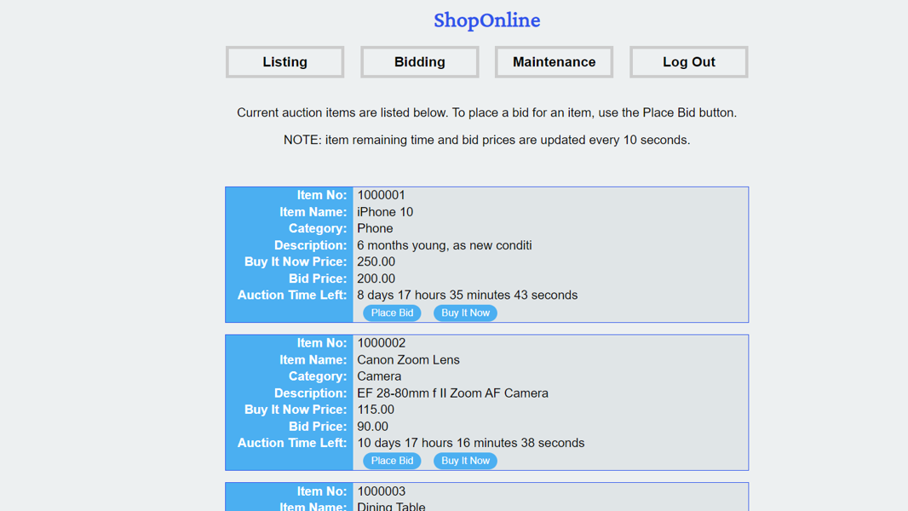
Task: Click the iPhone auction time remaining text
Action: coord(467,295)
